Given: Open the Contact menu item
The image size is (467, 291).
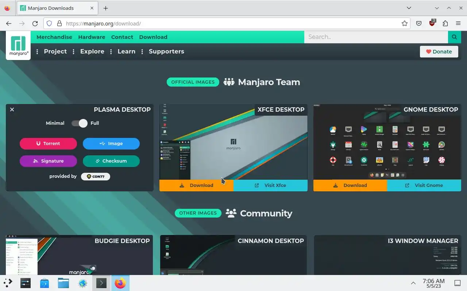Looking at the screenshot, I should pos(122,37).
